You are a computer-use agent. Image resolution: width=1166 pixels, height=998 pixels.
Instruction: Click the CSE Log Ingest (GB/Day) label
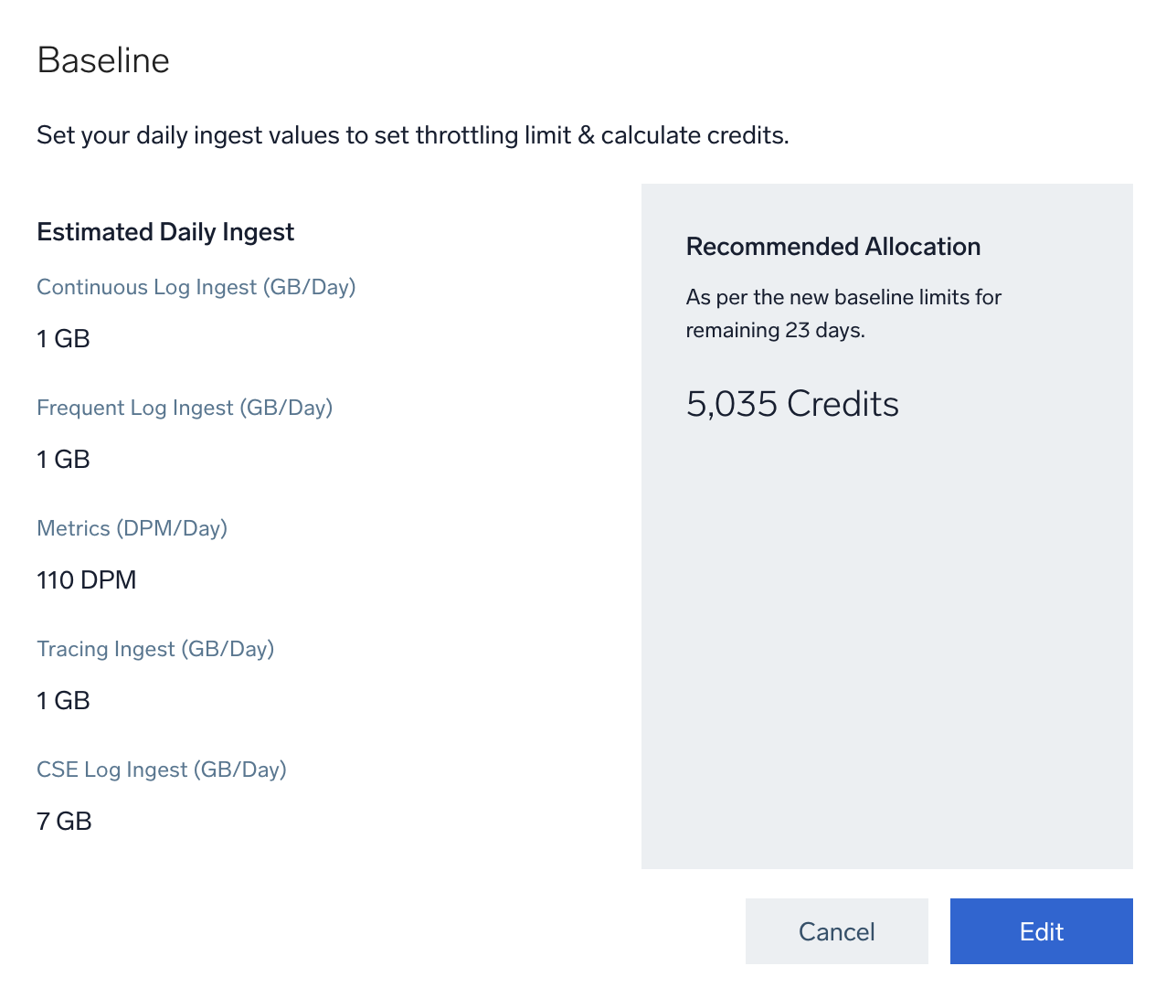162,770
